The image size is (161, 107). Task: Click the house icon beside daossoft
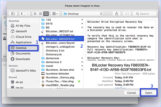13,31
